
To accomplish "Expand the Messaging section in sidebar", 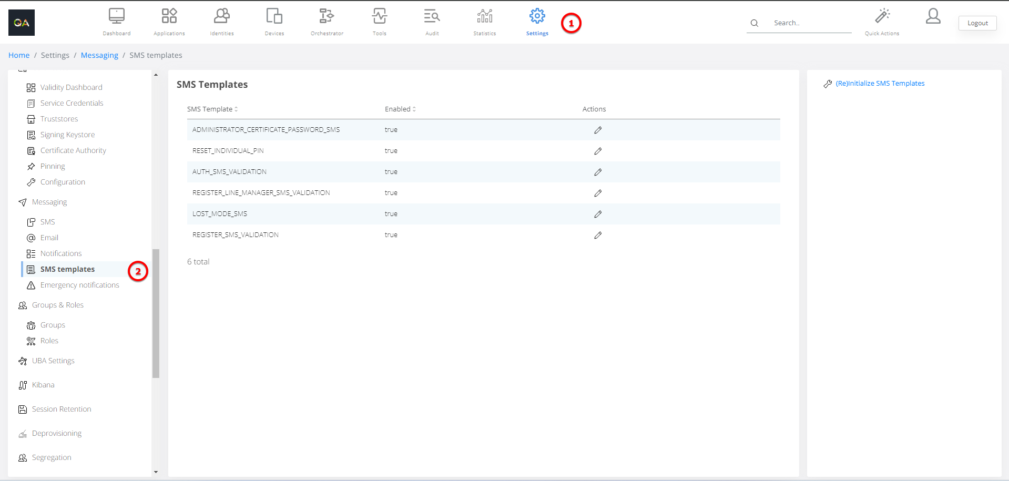I will tap(49, 202).
